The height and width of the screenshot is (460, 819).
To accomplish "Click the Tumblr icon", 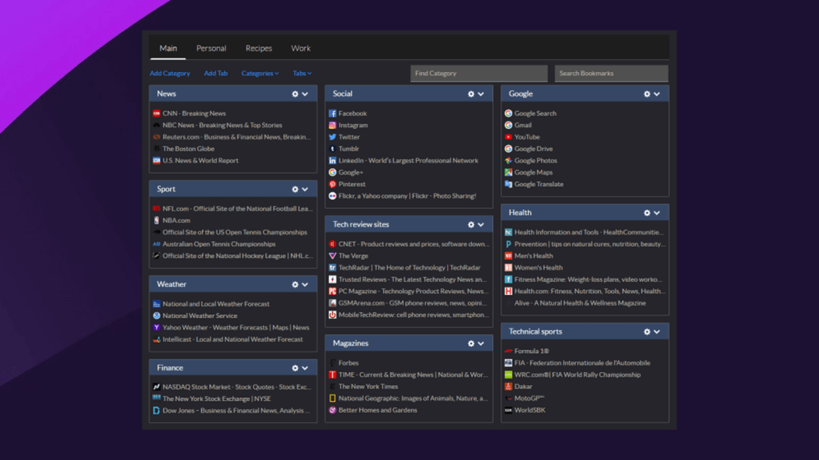I will click(x=334, y=149).
